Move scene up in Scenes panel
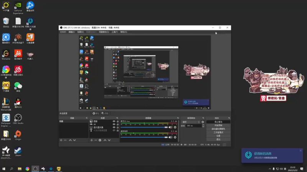Screen dimensions: 307x172 click(x=70, y=140)
